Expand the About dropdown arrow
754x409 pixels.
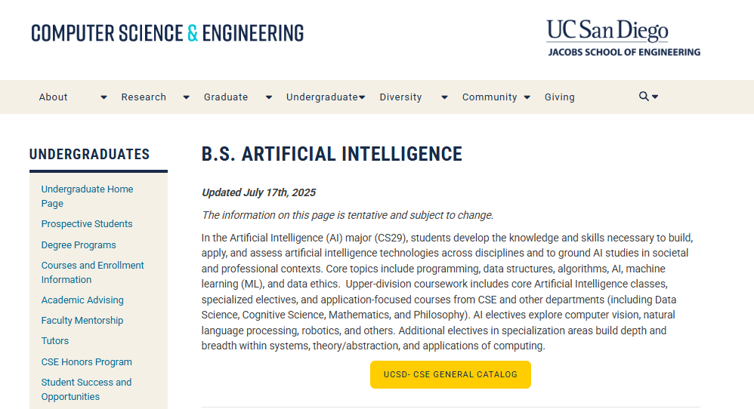click(104, 97)
